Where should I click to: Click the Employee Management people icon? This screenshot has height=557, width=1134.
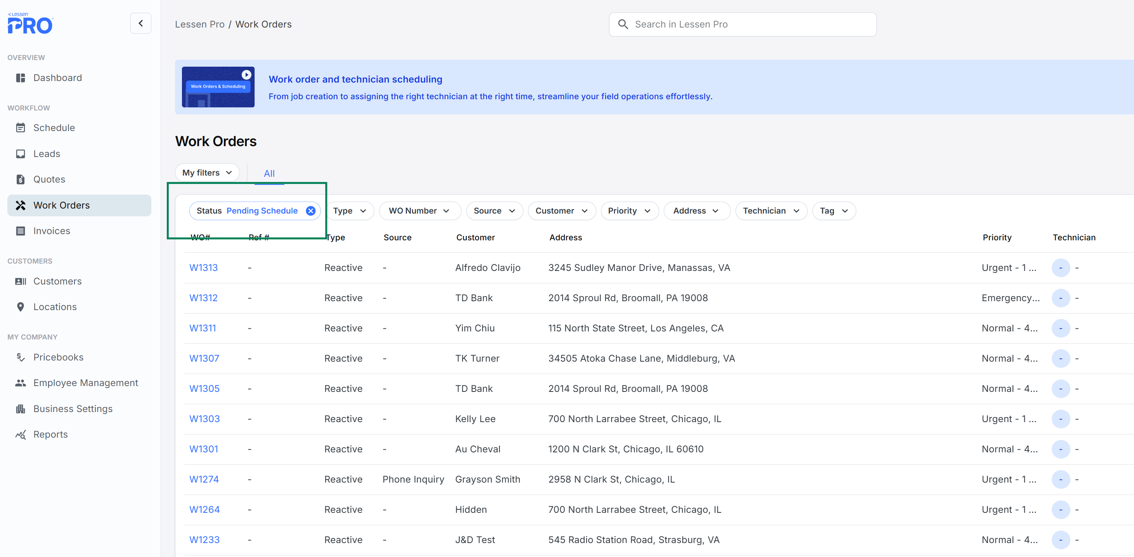pyautogui.click(x=20, y=383)
